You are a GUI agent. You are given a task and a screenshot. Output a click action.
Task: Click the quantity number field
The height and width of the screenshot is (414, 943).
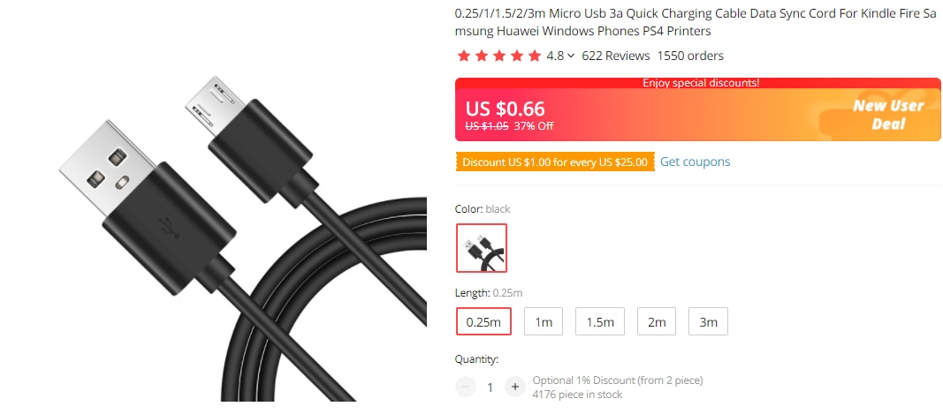pyautogui.click(x=491, y=388)
